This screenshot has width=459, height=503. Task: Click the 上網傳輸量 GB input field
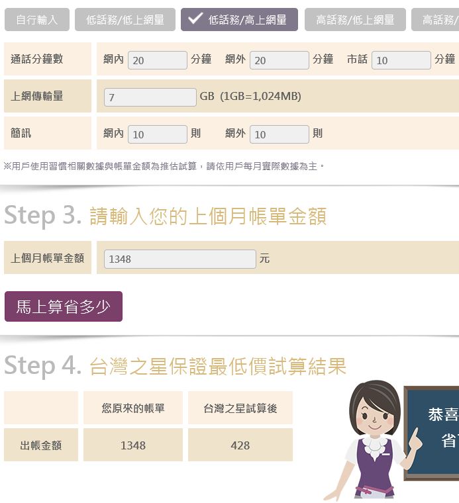point(150,97)
